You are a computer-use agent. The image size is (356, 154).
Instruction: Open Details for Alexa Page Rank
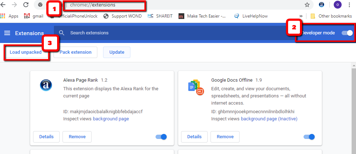(46, 137)
